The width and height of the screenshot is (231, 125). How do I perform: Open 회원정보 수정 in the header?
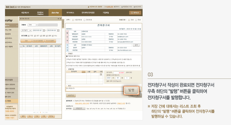127,7
